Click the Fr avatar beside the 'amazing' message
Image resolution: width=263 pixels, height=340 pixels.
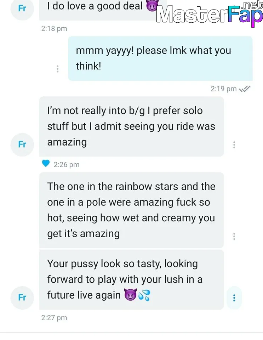click(22, 144)
